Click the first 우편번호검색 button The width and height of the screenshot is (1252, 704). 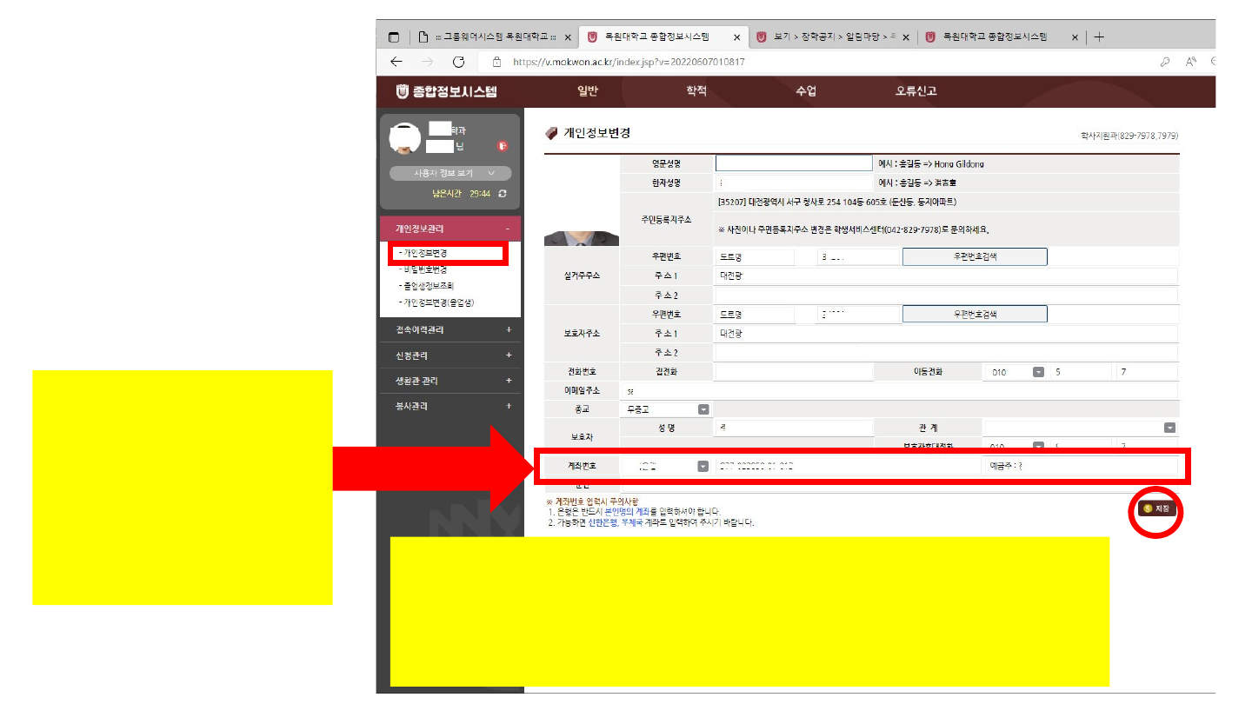[974, 257]
